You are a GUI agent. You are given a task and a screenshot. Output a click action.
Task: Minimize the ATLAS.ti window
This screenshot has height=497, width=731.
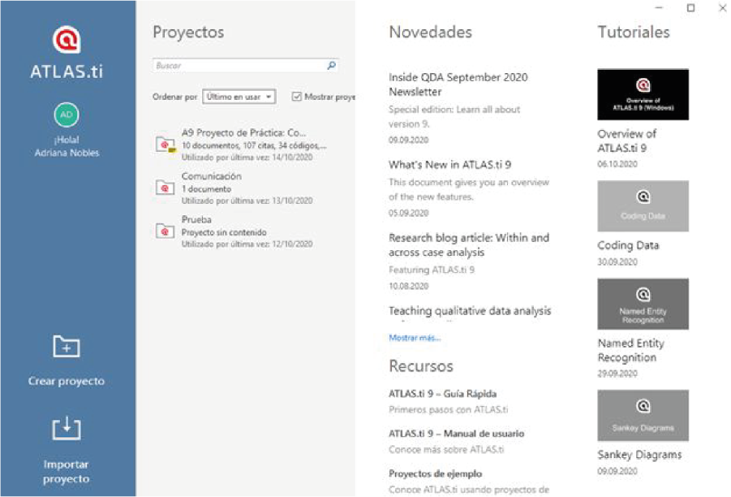point(659,8)
